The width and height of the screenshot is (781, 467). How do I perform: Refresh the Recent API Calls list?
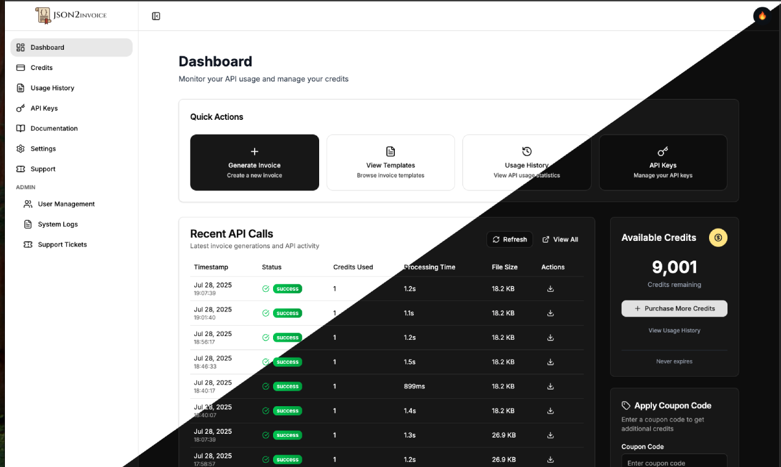tap(509, 239)
